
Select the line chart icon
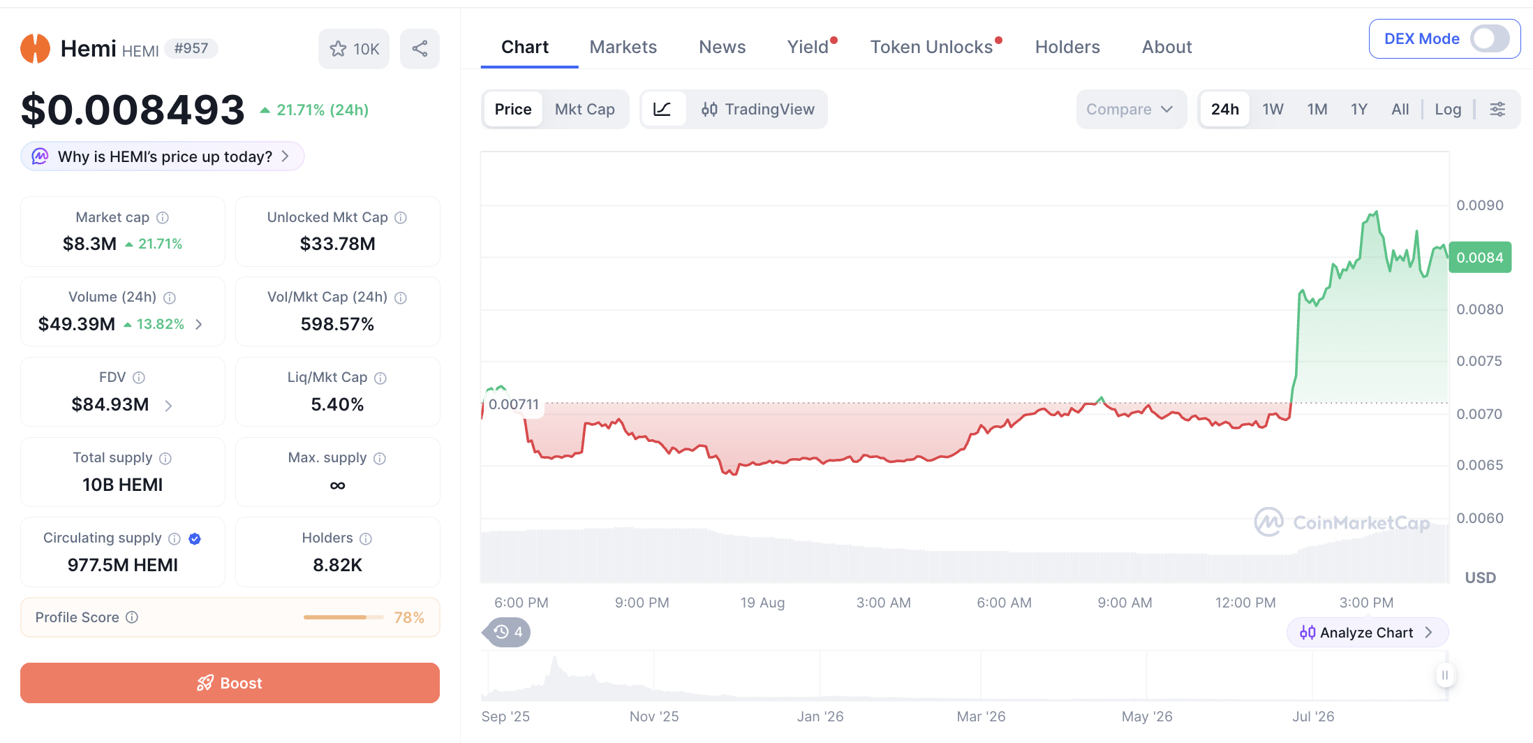coord(662,109)
